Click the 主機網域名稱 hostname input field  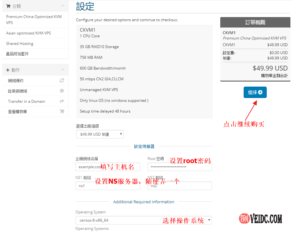(x=108, y=167)
